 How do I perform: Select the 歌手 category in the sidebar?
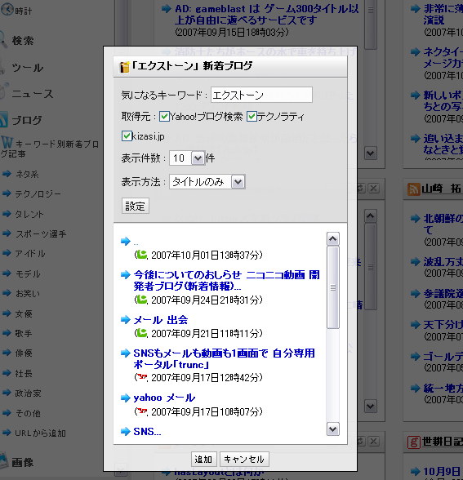24,333
